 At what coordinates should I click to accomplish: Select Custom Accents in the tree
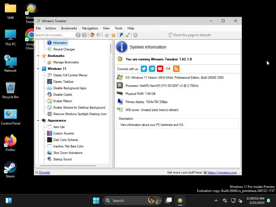(x=64, y=133)
